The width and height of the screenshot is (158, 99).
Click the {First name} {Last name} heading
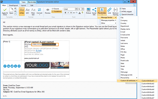(x=39, y=42)
